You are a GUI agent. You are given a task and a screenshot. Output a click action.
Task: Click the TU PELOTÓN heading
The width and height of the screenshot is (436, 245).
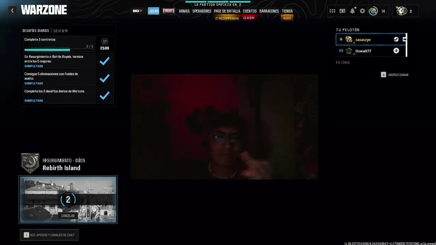coord(348,30)
